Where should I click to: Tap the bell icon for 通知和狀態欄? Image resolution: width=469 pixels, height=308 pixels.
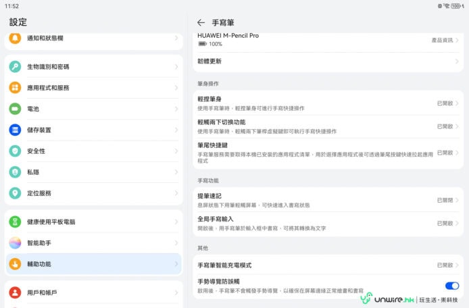click(x=15, y=38)
